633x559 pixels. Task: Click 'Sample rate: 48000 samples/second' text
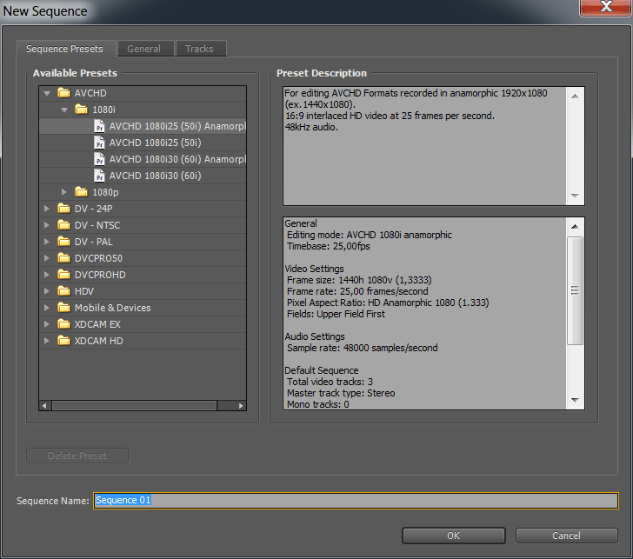tap(362, 348)
